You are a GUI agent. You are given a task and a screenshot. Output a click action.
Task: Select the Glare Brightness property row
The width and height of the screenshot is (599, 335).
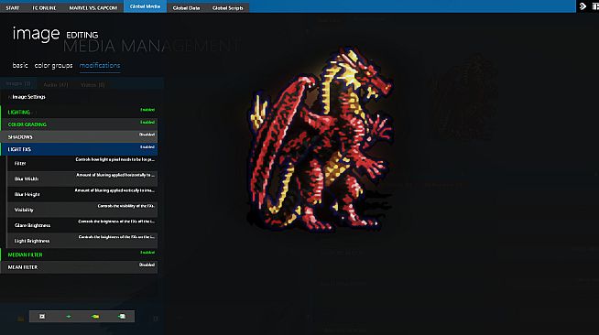82,225
